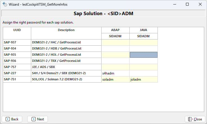Click the Next arrow icon
The width and height of the screenshot is (207, 124).
[33, 119]
